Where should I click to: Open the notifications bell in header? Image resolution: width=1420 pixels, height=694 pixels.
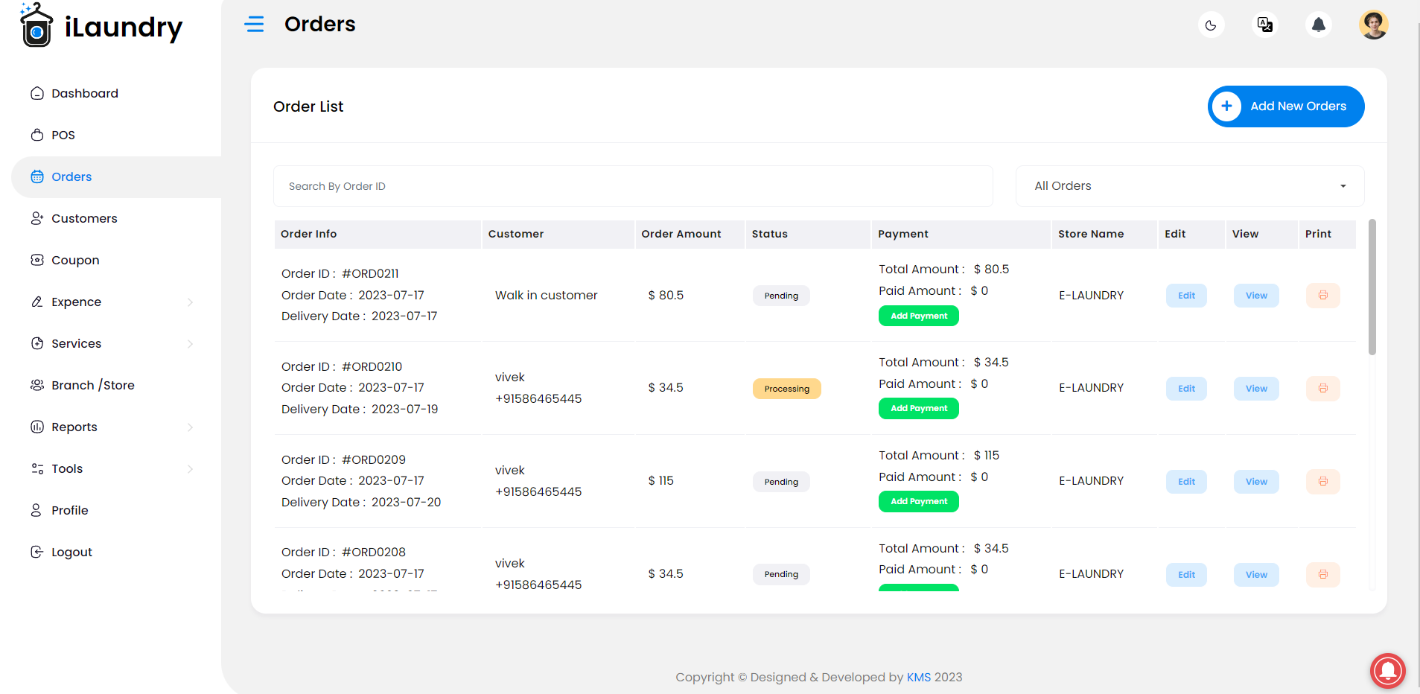(x=1318, y=25)
